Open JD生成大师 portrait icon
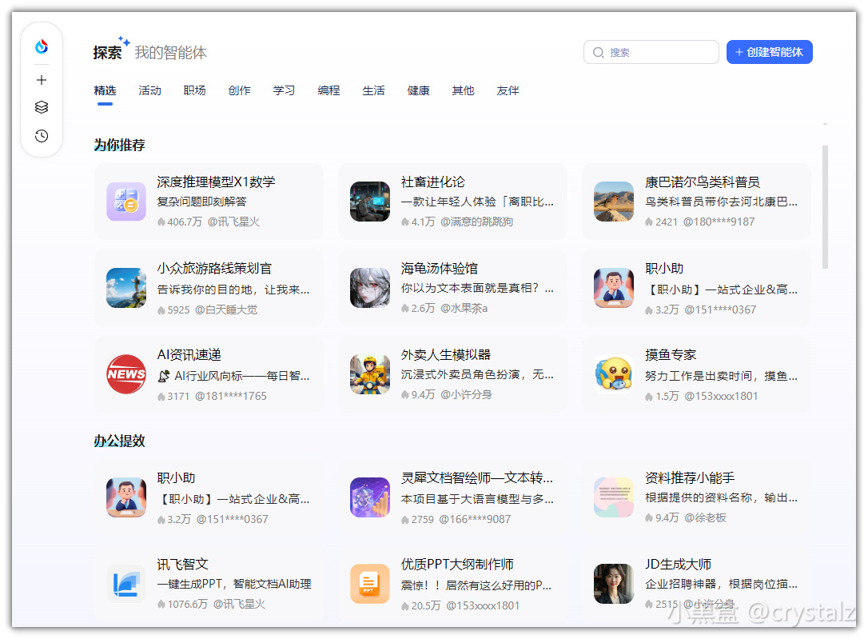The height and width of the screenshot is (639, 868). [x=613, y=584]
